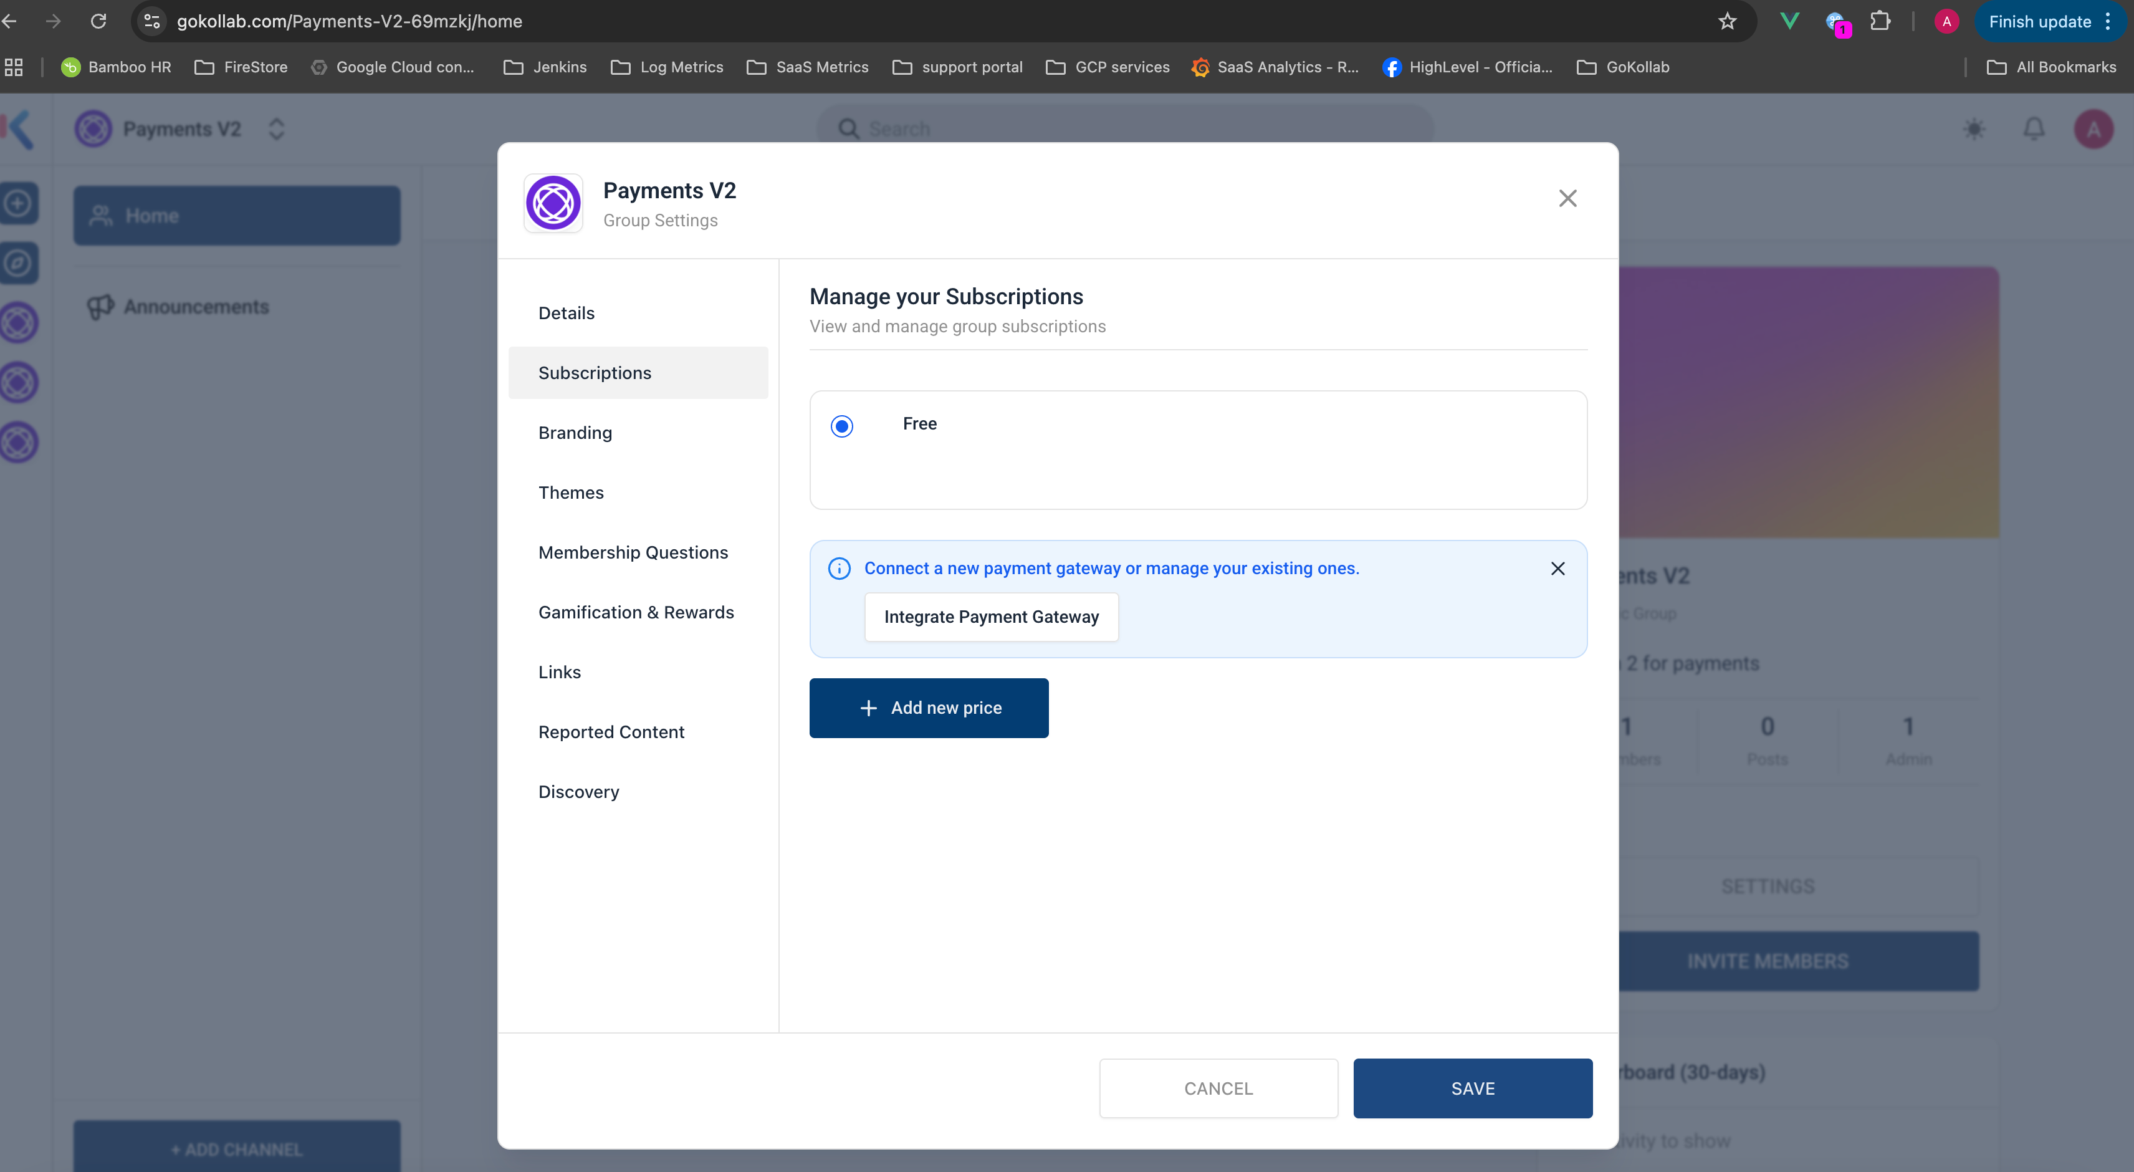Toggle the light/dark theme sun icon
The image size is (2134, 1172).
[x=1974, y=129]
